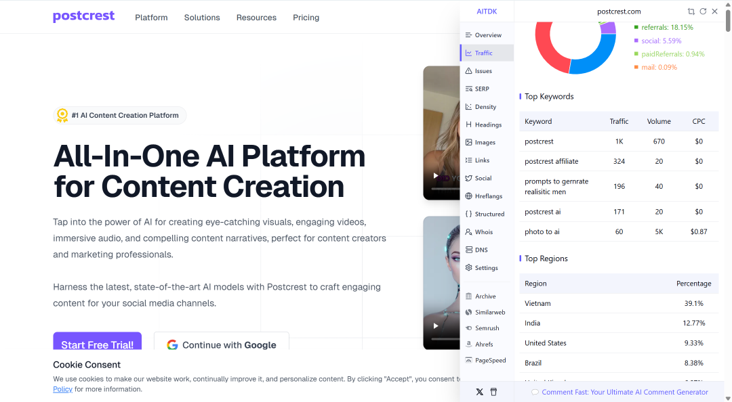Click the refresh icon in AITDK header
This screenshot has height=402, width=732.
(x=703, y=12)
